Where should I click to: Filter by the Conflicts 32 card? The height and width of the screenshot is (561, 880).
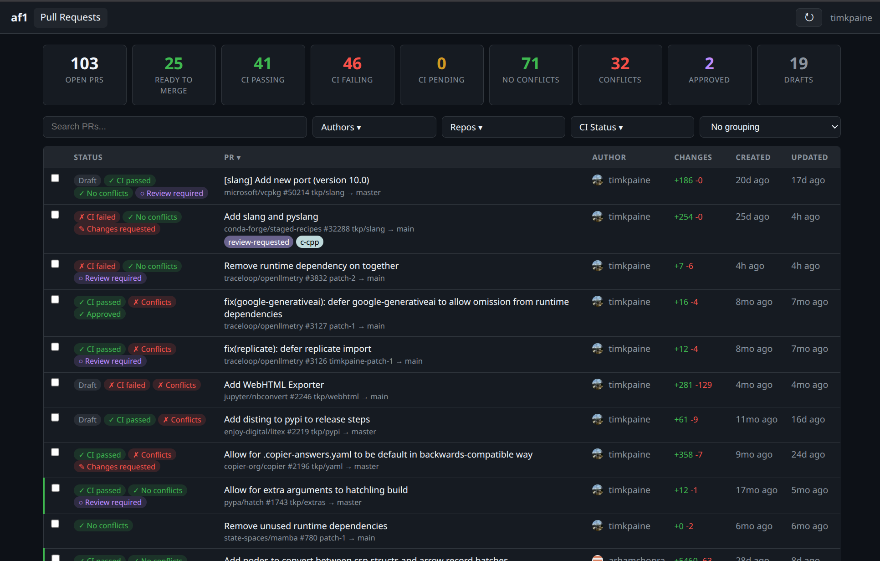620,75
